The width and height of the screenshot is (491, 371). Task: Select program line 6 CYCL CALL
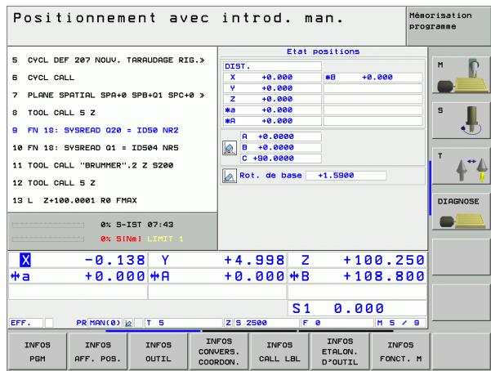(43, 78)
